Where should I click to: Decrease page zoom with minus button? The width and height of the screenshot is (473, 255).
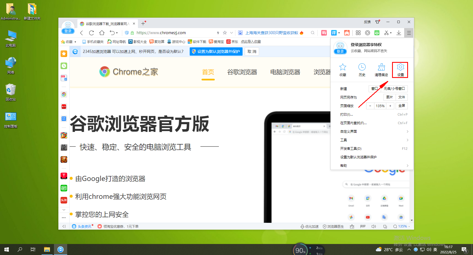pyautogui.click(x=370, y=106)
